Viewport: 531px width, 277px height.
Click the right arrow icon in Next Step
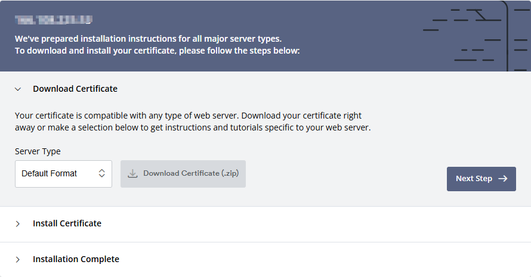pos(502,179)
